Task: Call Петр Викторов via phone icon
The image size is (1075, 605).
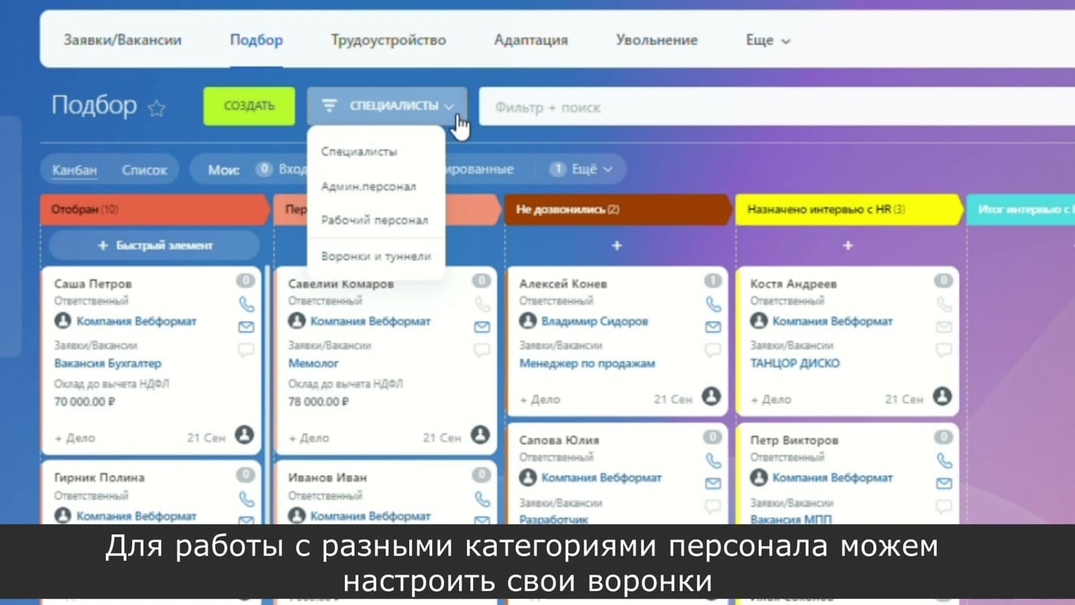Action: [944, 461]
